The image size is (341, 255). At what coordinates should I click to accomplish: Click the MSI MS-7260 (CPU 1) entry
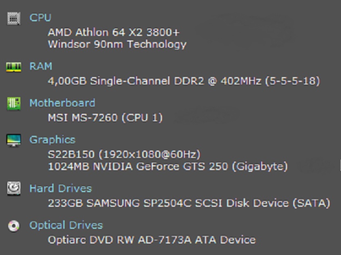105,118
